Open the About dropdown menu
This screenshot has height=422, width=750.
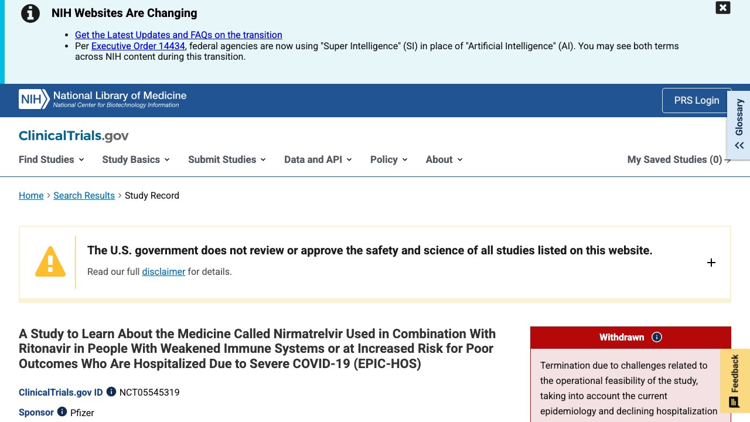pos(444,159)
